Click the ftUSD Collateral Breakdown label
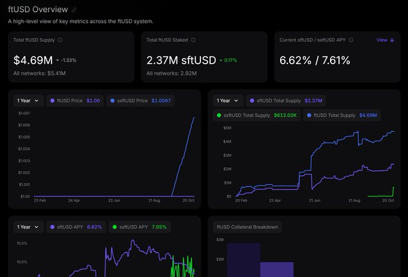408x277 pixels. [247, 227]
